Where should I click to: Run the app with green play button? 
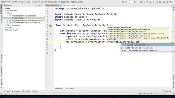point(135,2)
